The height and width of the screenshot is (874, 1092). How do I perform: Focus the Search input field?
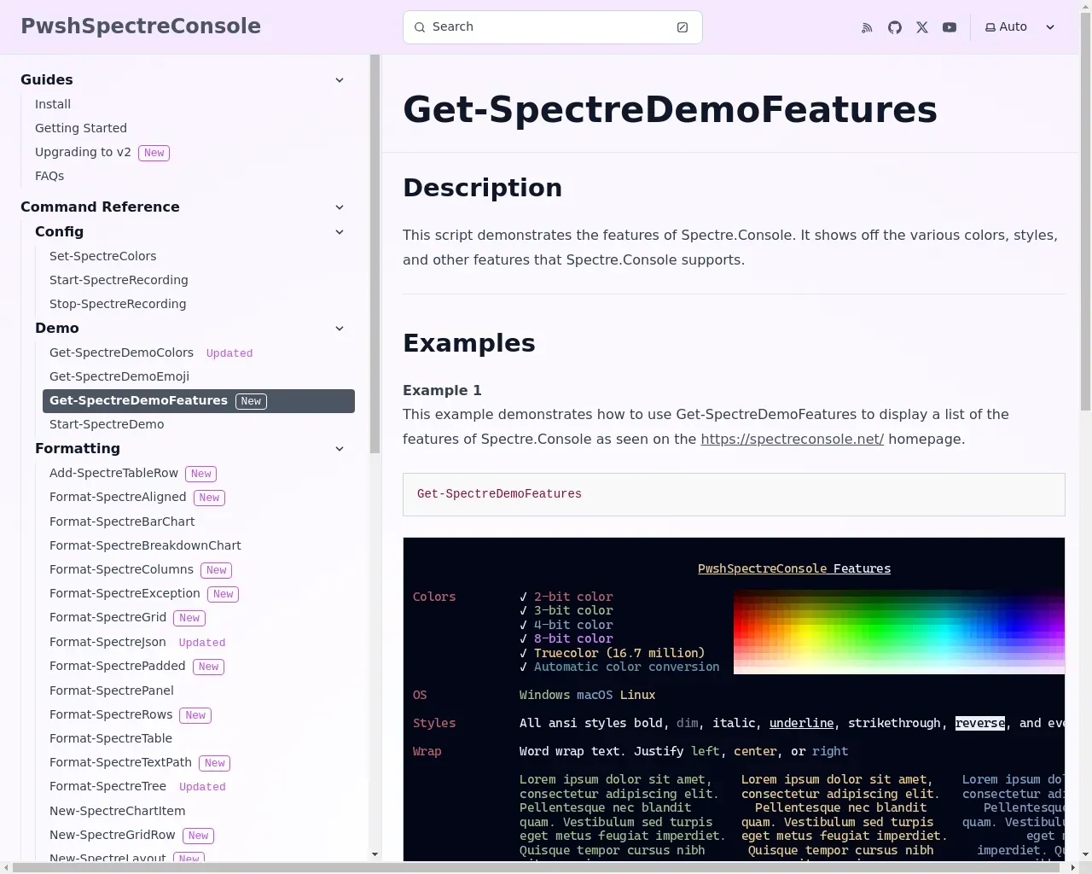[x=552, y=27]
